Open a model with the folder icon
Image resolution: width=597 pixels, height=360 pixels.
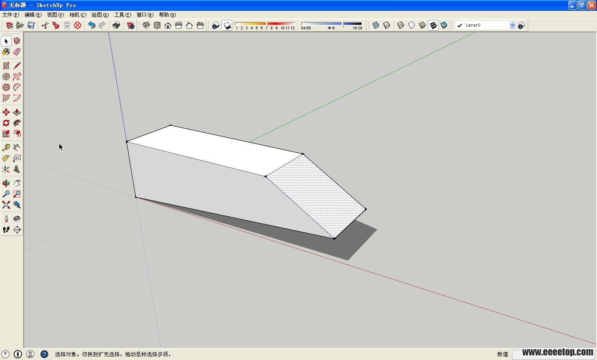pos(20,25)
